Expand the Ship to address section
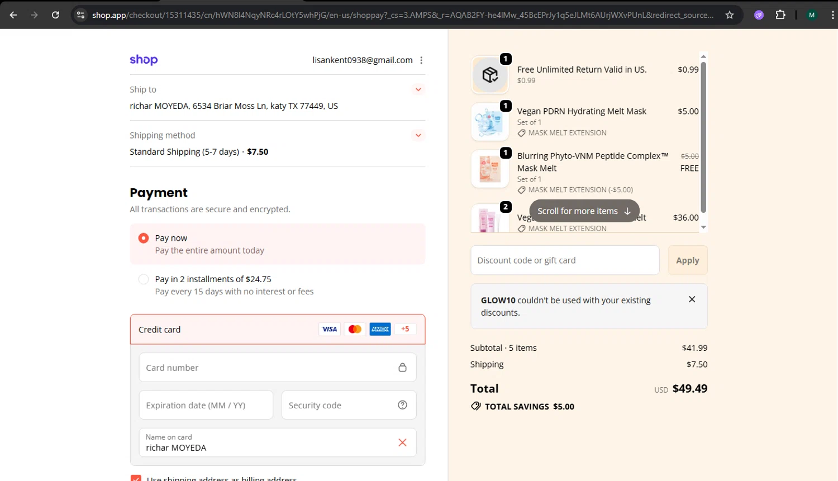 pyautogui.click(x=418, y=89)
